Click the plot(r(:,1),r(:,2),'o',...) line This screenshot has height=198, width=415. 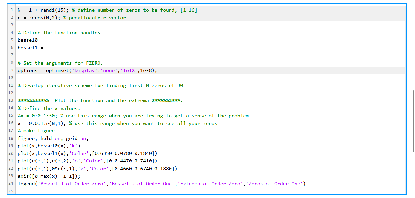tap(87, 161)
